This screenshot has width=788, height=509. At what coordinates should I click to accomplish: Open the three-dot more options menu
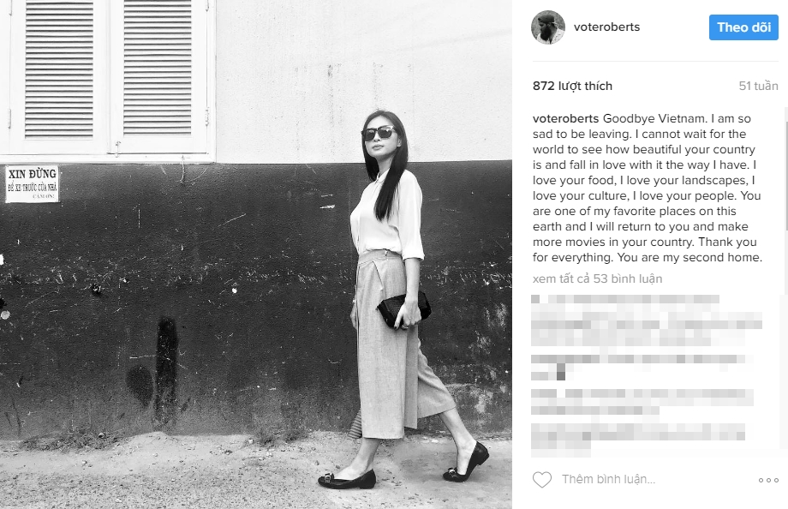click(x=768, y=481)
